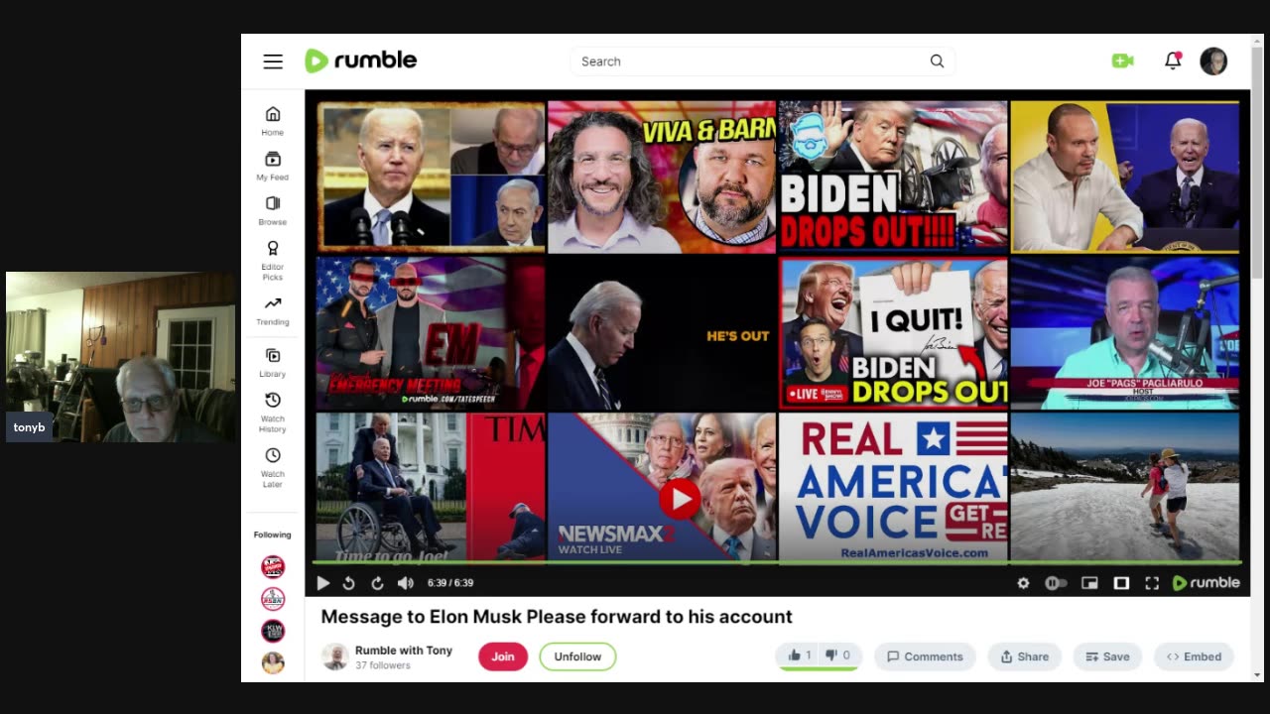Viewport: 1270px width, 714px height.
Task: Switch to theater mode
Action: 1121,583
